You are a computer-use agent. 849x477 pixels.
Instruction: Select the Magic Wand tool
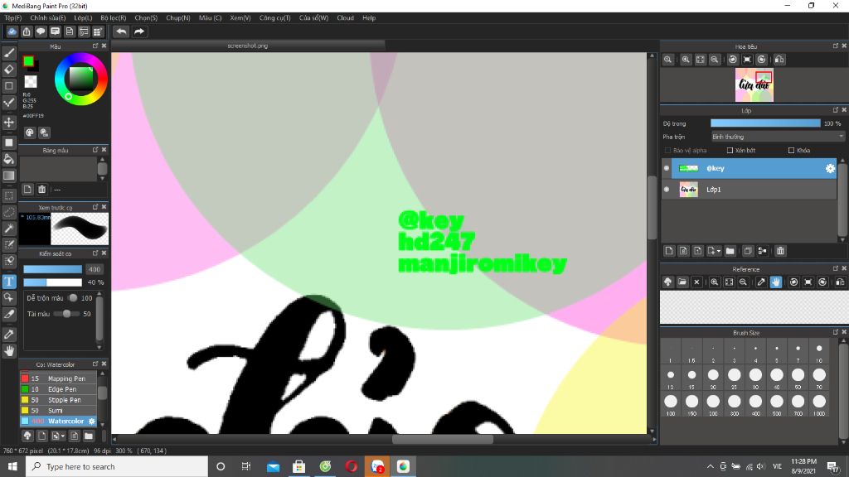point(8,229)
